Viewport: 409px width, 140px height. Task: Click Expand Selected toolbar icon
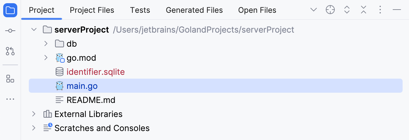tap(347, 10)
